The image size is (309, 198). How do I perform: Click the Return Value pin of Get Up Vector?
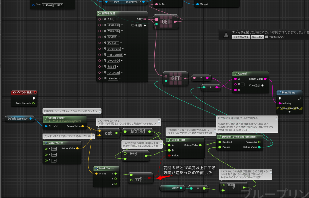click(83, 126)
